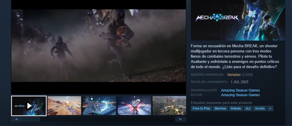Click the 'Etiquetas populares para este producto' label
The height and width of the screenshot is (126, 292).
(222, 103)
